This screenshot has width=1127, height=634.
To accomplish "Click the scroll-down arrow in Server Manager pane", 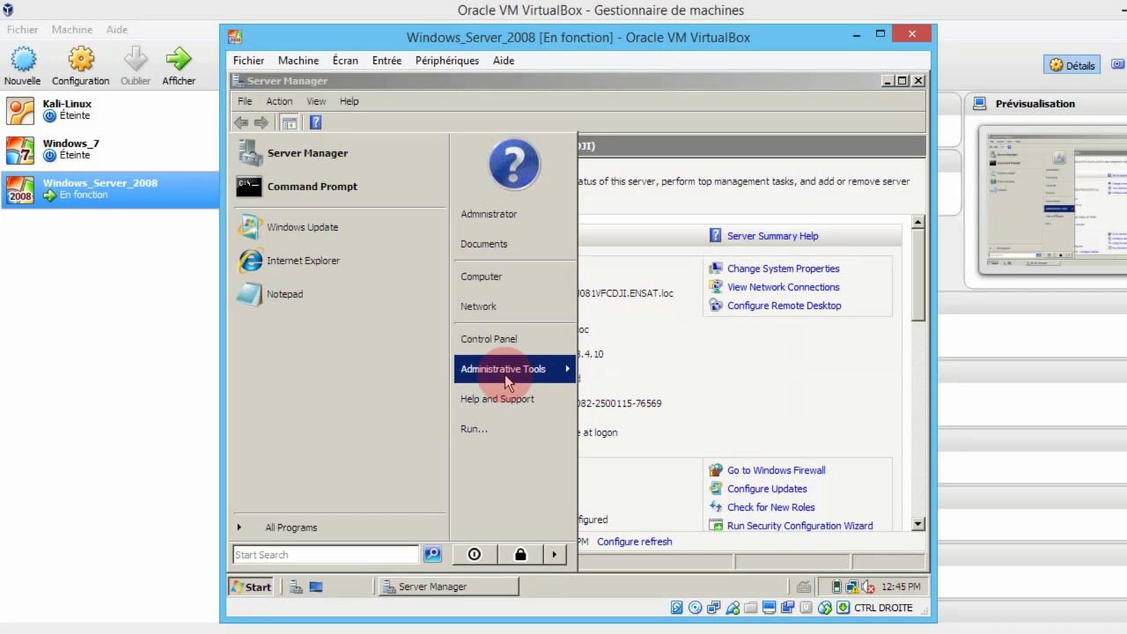I will (x=918, y=524).
